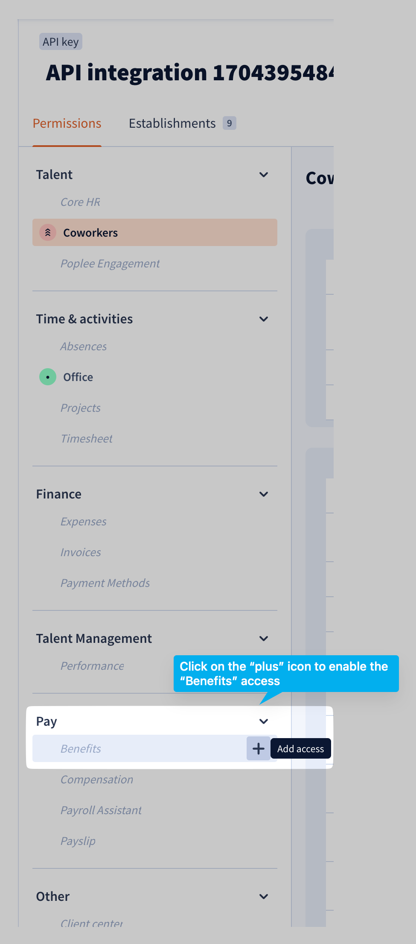Screen dimensions: 416x944
Task: Open the Permissions tab
Action: [x=67, y=123]
